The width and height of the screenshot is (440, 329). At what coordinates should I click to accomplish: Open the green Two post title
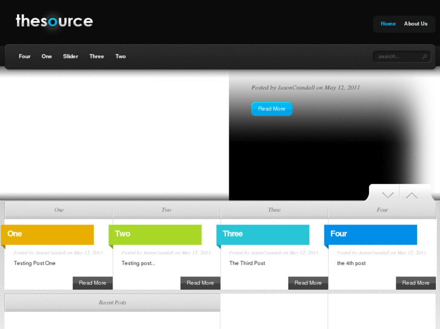pyautogui.click(x=122, y=234)
